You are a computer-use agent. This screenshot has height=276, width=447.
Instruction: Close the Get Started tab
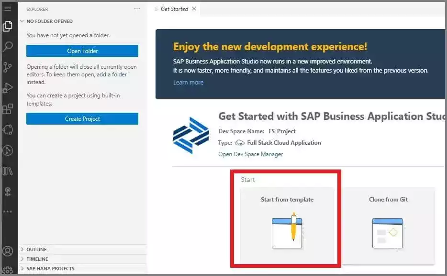tap(194, 9)
